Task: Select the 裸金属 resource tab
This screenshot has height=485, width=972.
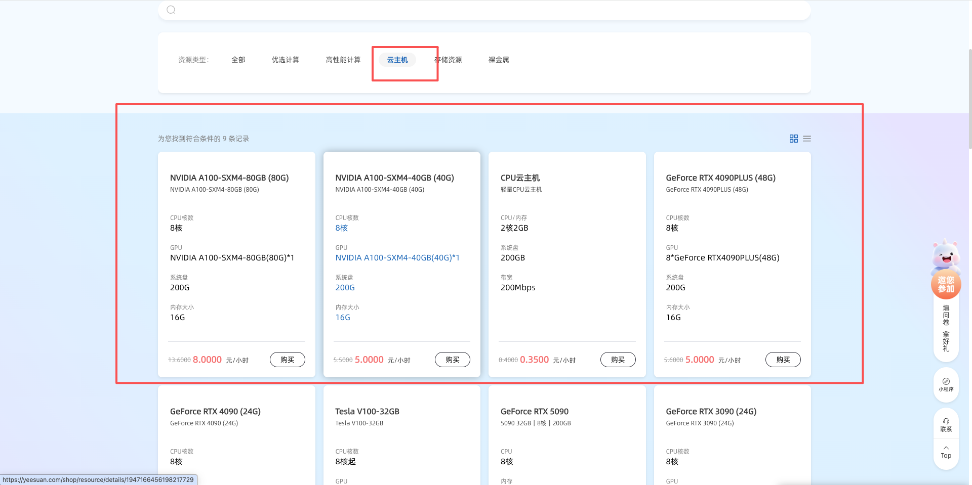Action: 499,60
